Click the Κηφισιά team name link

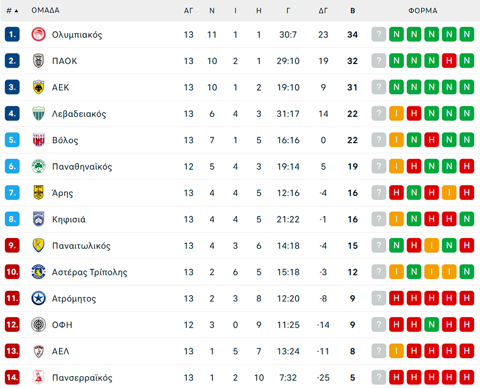pos(69,219)
